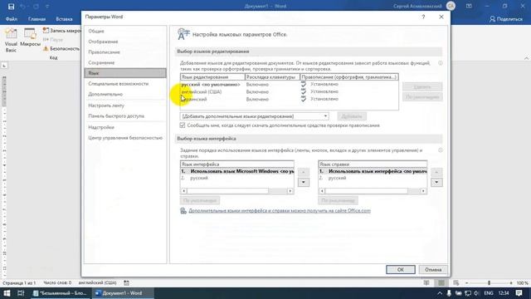Open the File tab in Word
531x299 pixels.
click(11, 19)
